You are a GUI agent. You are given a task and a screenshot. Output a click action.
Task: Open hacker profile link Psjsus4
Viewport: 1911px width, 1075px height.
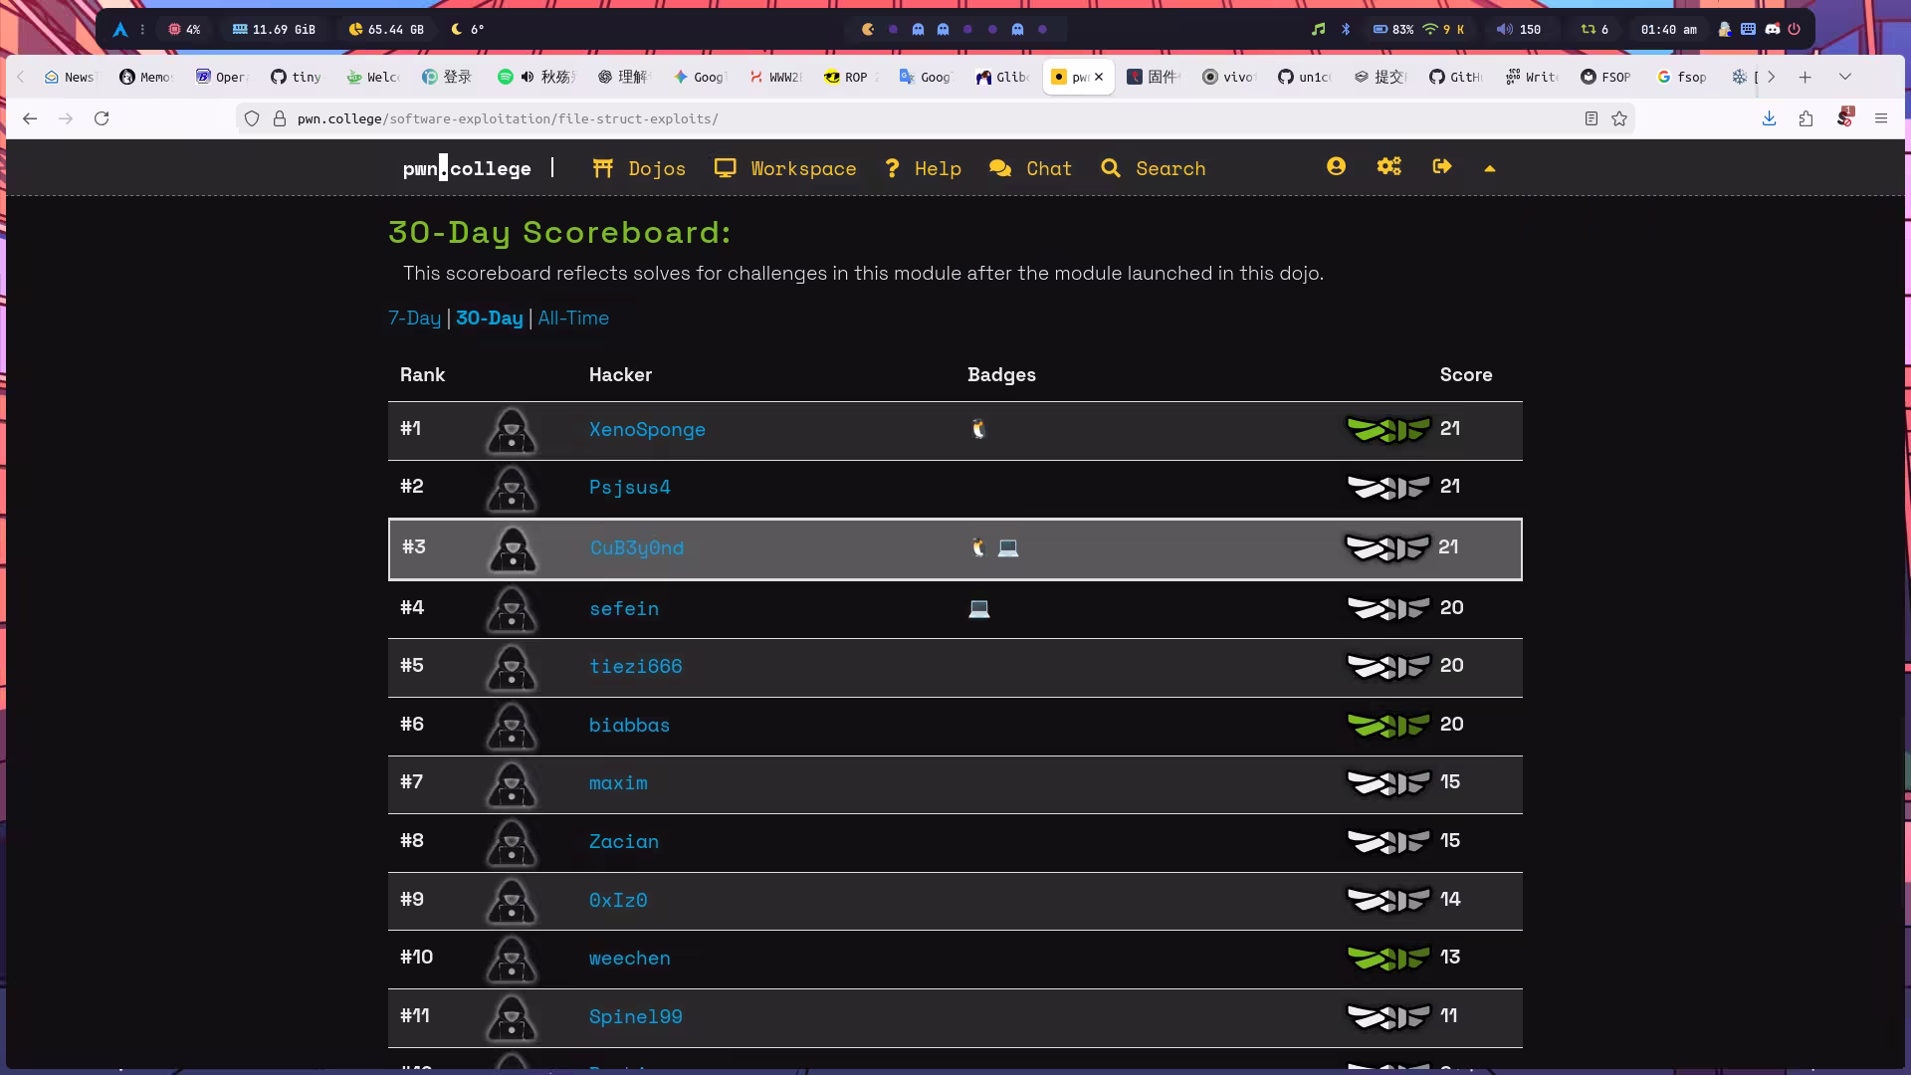[x=629, y=488]
